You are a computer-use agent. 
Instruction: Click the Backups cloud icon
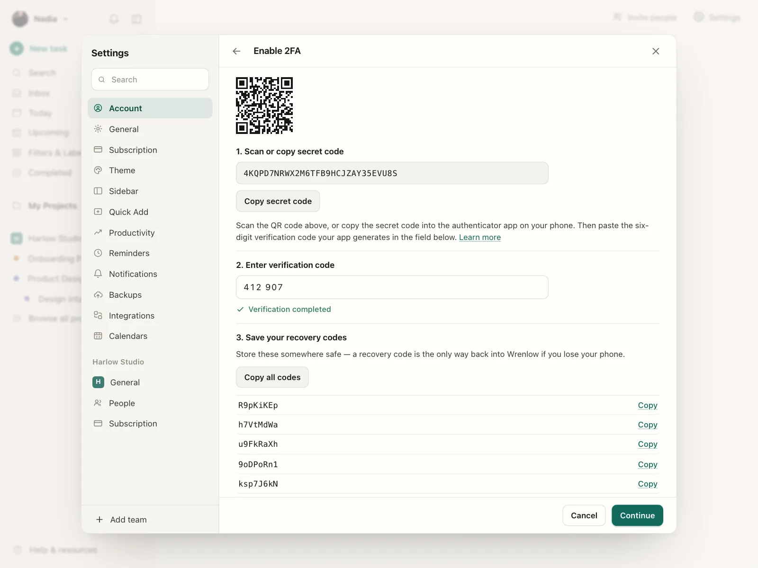point(98,295)
